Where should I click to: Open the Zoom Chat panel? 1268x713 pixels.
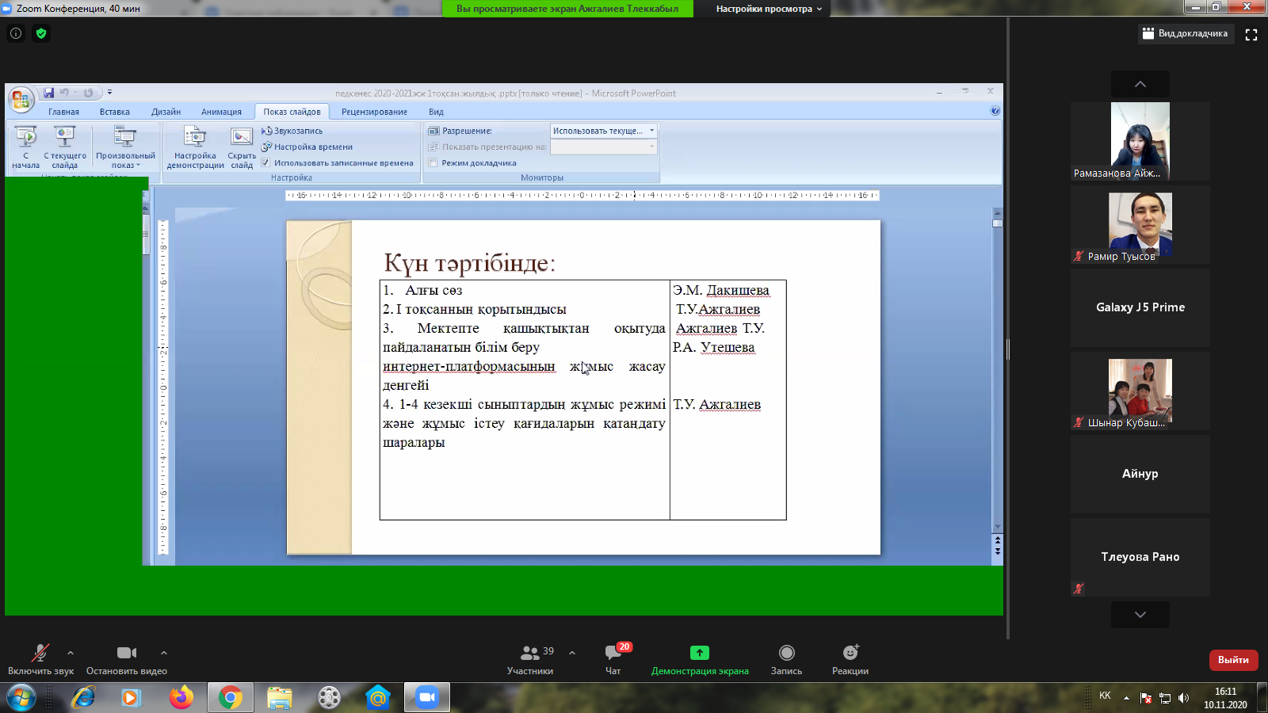pos(613,659)
